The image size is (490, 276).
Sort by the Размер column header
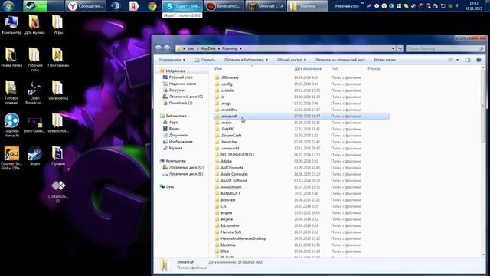click(x=374, y=68)
